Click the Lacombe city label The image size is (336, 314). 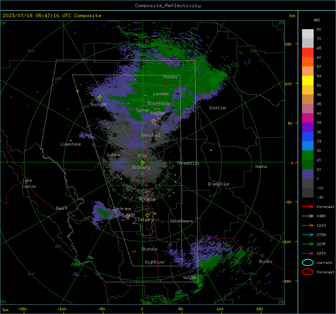click(x=161, y=94)
